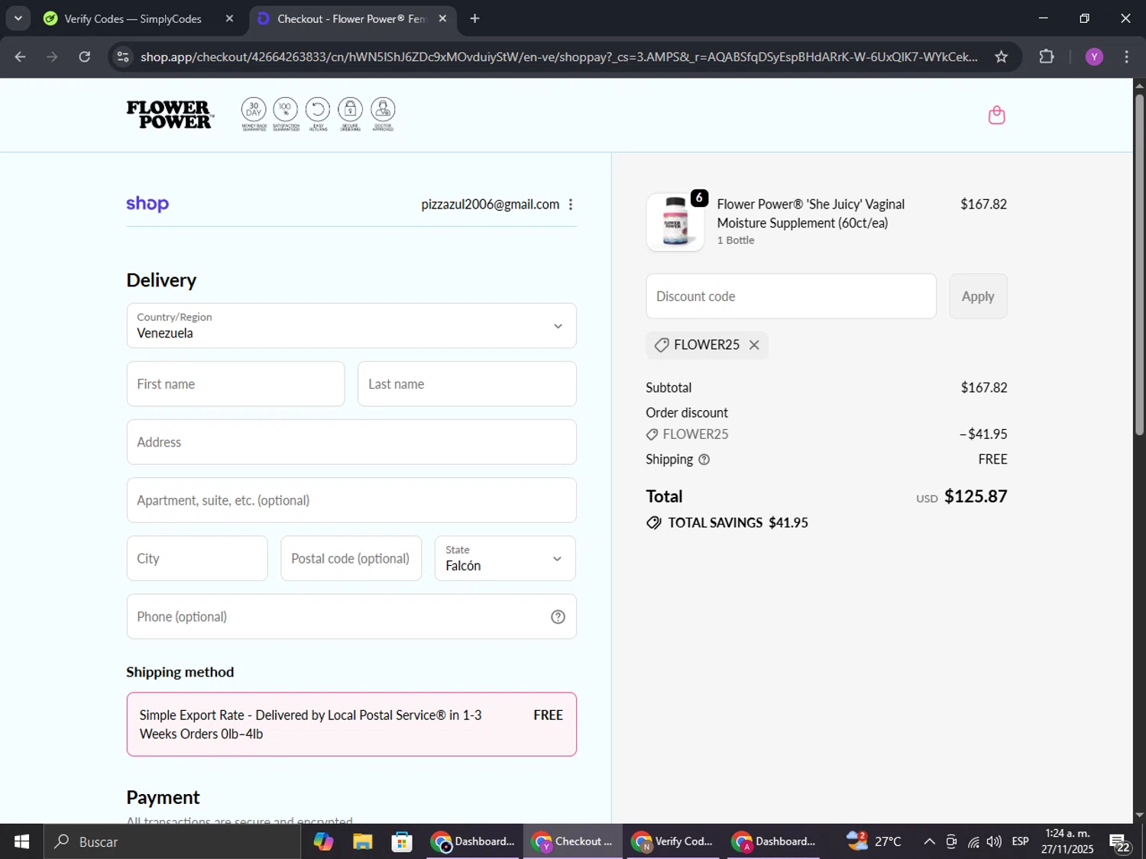Open the notification center icon
This screenshot has height=859, width=1146.
(1120, 842)
